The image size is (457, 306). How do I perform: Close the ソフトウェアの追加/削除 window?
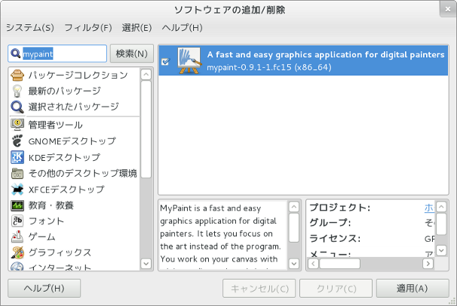coord(448,9)
